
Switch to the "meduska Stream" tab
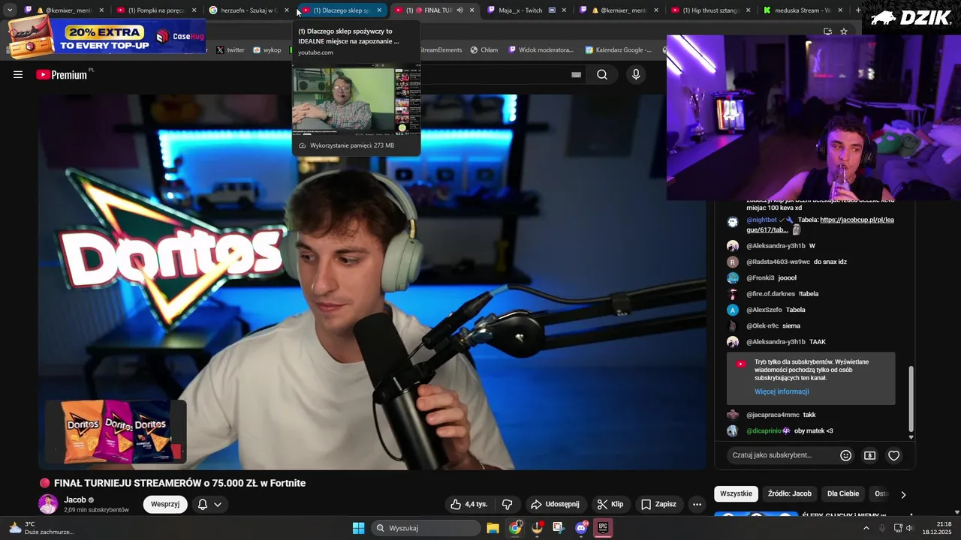(803, 10)
